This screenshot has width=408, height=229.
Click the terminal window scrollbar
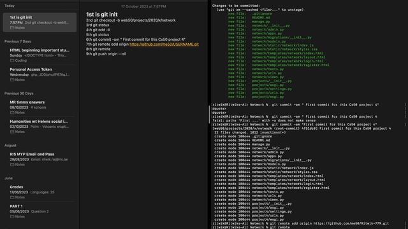(x=209, y=114)
